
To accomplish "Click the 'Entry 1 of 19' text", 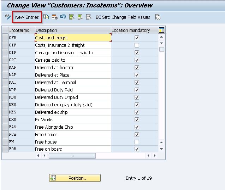I will pyautogui.click(x=138, y=178).
